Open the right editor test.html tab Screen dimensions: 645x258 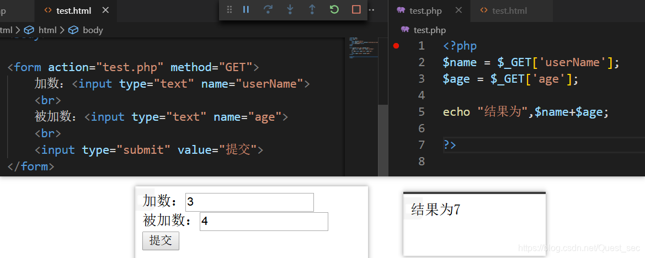pyautogui.click(x=509, y=10)
